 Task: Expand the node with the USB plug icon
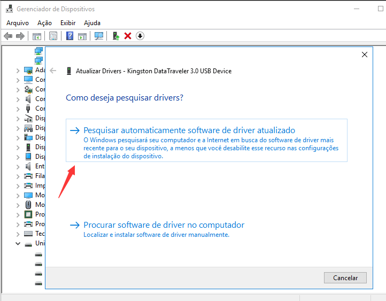(x=18, y=109)
